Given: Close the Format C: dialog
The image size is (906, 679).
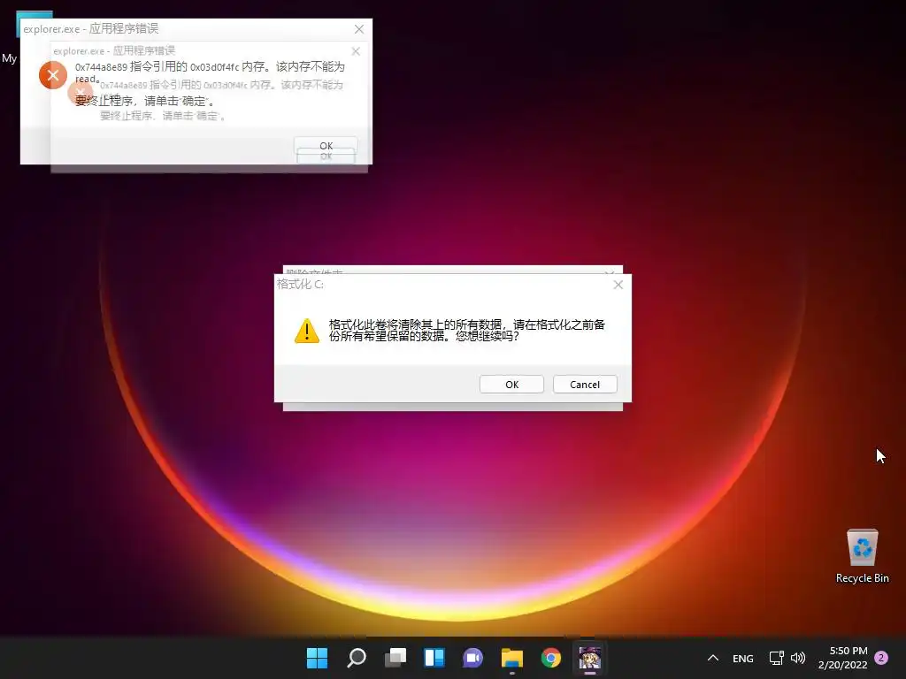Looking at the screenshot, I should point(618,285).
